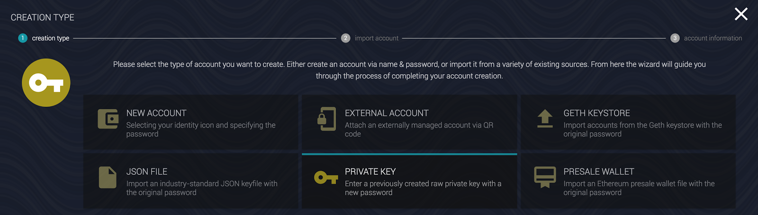Select the NEW ACCOUNT title
The image size is (758, 215).
tap(156, 113)
